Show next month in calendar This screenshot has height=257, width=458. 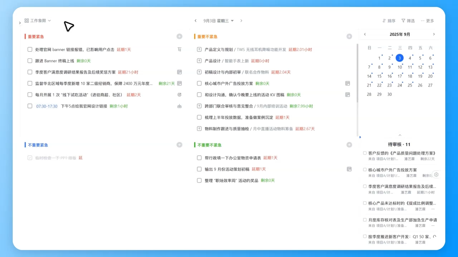(x=434, y=34)
